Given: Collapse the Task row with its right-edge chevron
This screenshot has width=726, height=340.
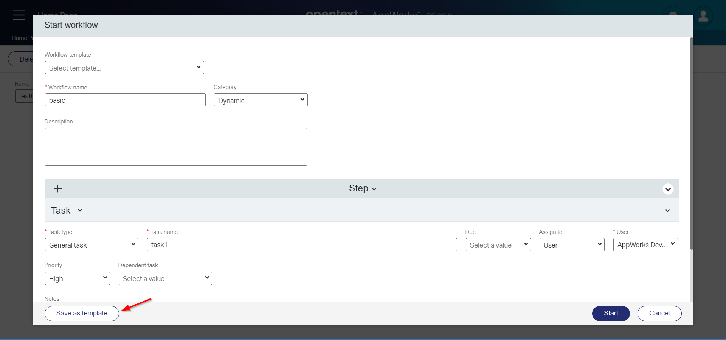Looking at the screenshot, I should pyautogui.click(x=667, y=211).
